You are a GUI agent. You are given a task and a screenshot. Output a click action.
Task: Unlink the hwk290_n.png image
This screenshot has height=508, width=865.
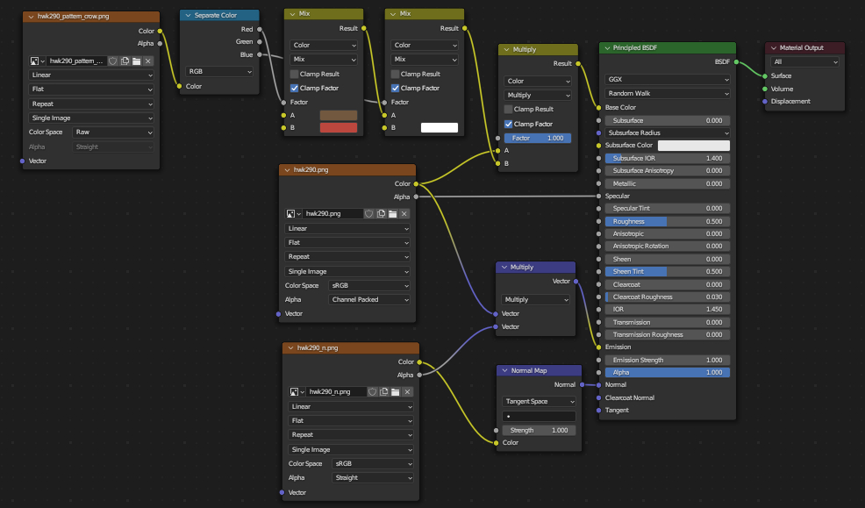click(407, 391)
